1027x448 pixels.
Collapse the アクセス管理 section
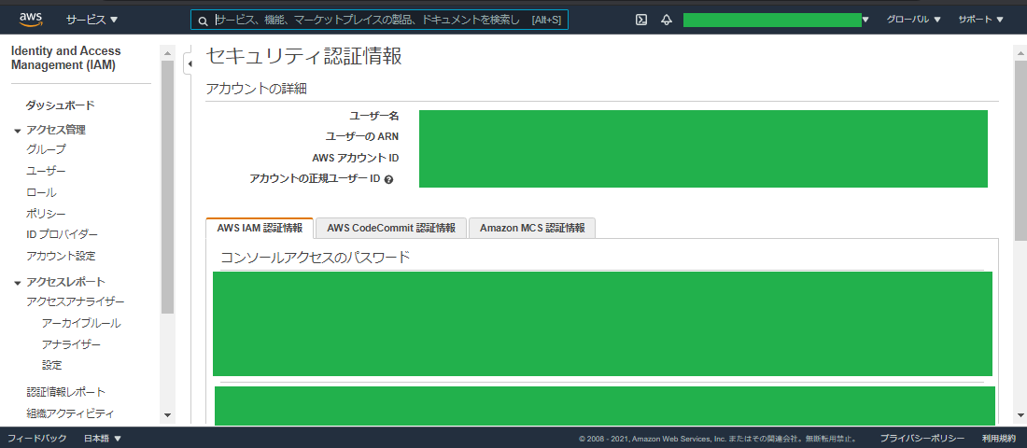click(17, 131)
